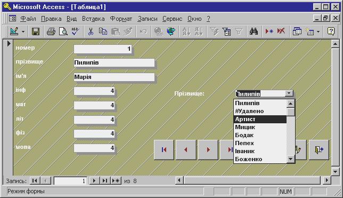Select Пилипів in the dropdown list
343x198 pixels.
click(260, 103)
